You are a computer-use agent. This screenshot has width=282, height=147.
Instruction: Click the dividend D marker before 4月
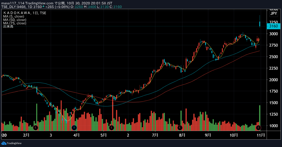[74, 128]
